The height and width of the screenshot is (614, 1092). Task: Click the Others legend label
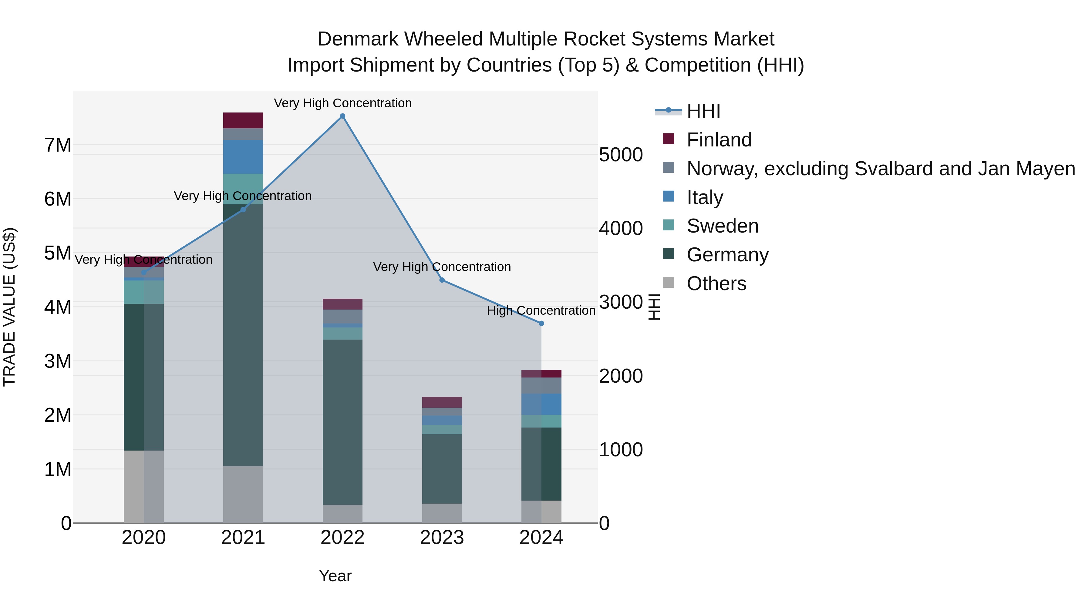pos(716,284)
